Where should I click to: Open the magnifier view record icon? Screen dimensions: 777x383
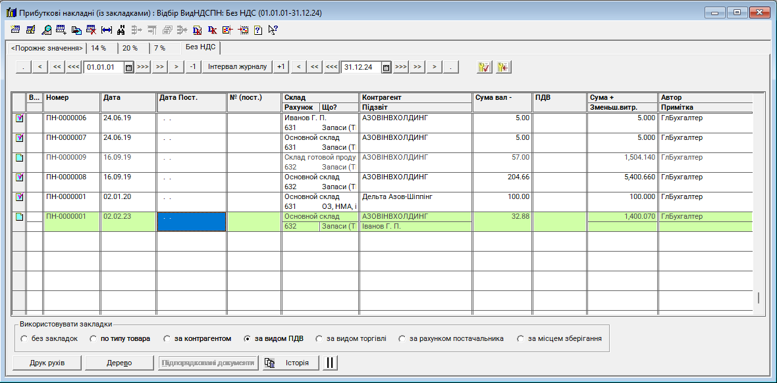(x=46, y=30)
